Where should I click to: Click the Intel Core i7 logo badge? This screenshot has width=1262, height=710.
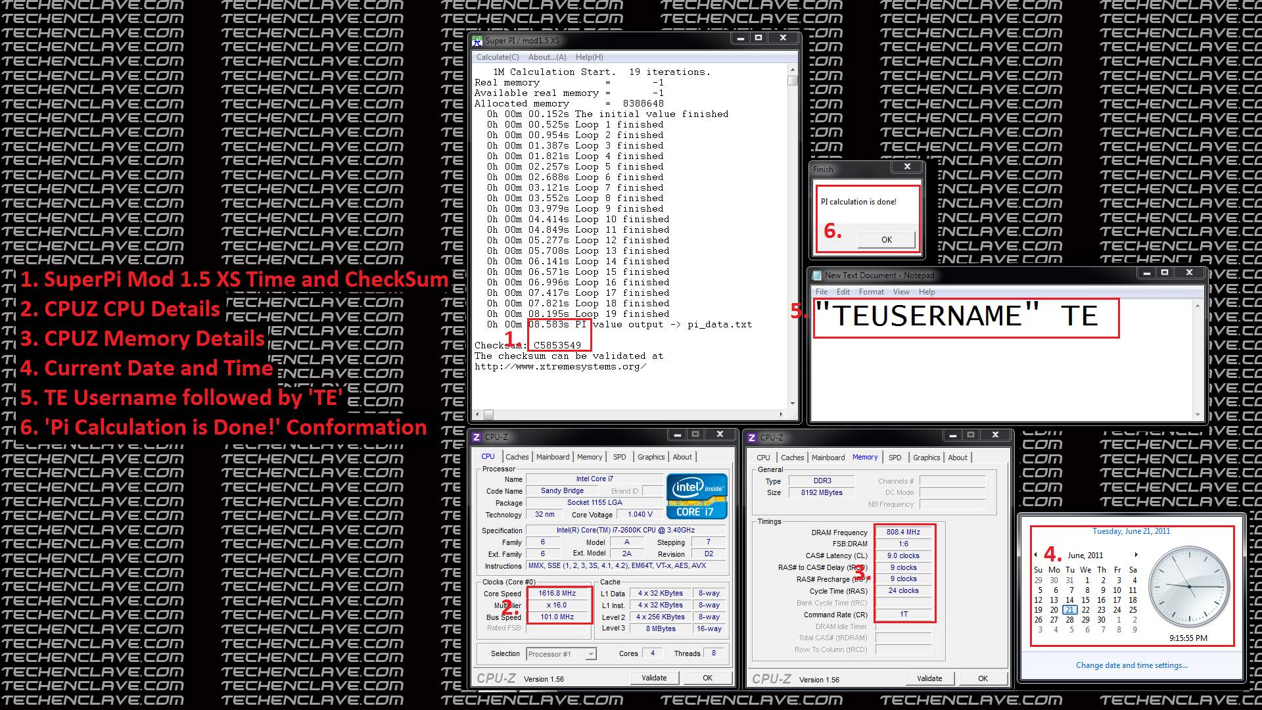pyautogui.click(x=697, y=496)
